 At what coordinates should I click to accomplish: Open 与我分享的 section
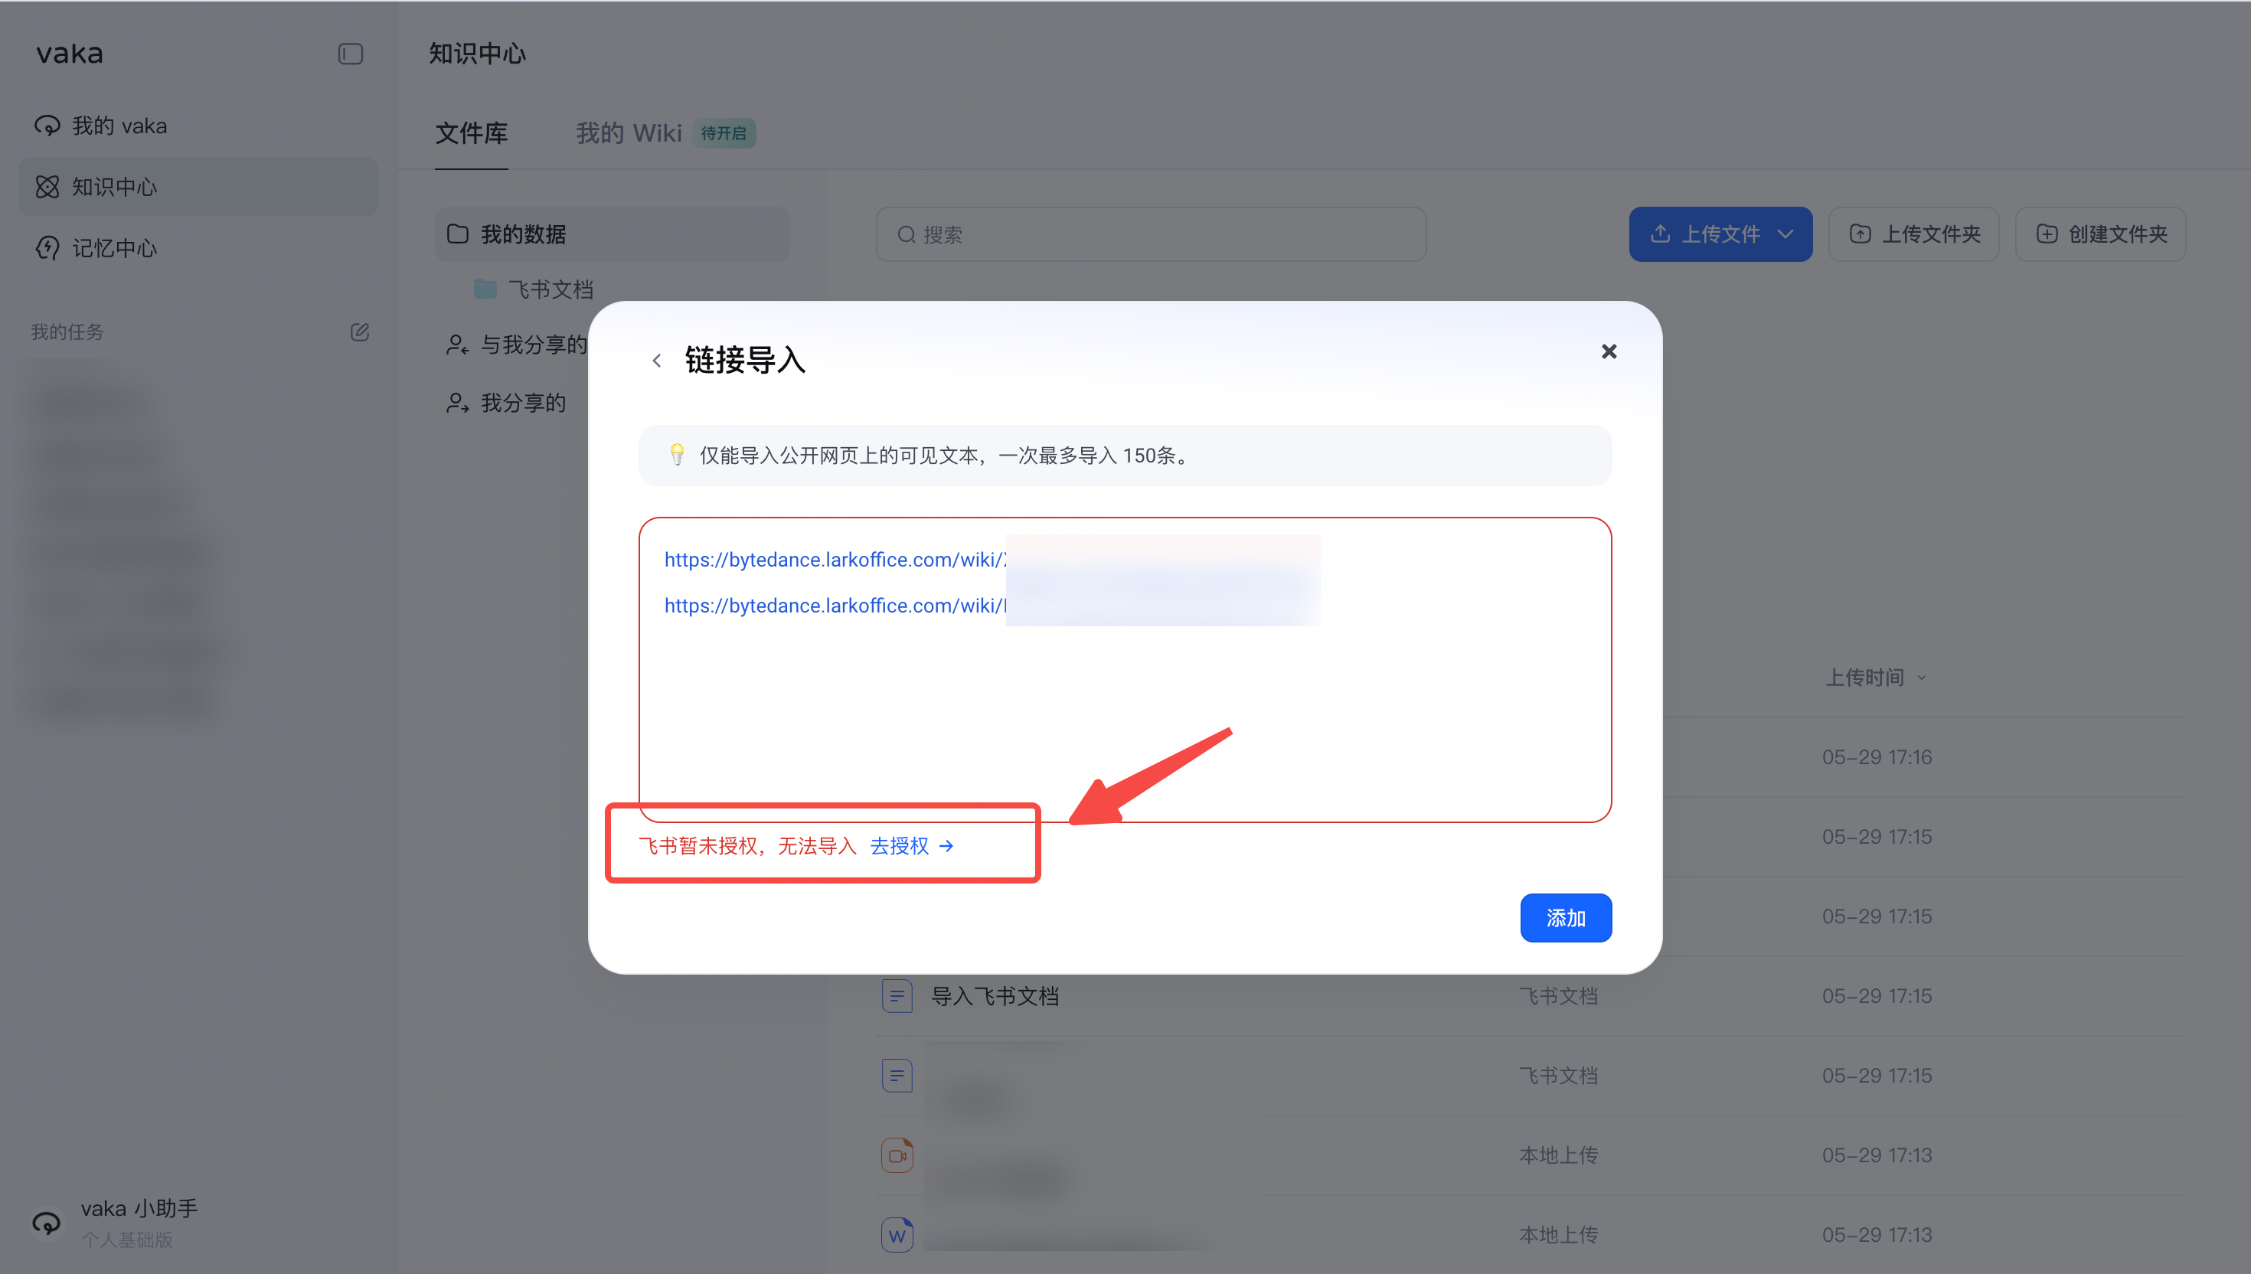click(x=516, y=345)
